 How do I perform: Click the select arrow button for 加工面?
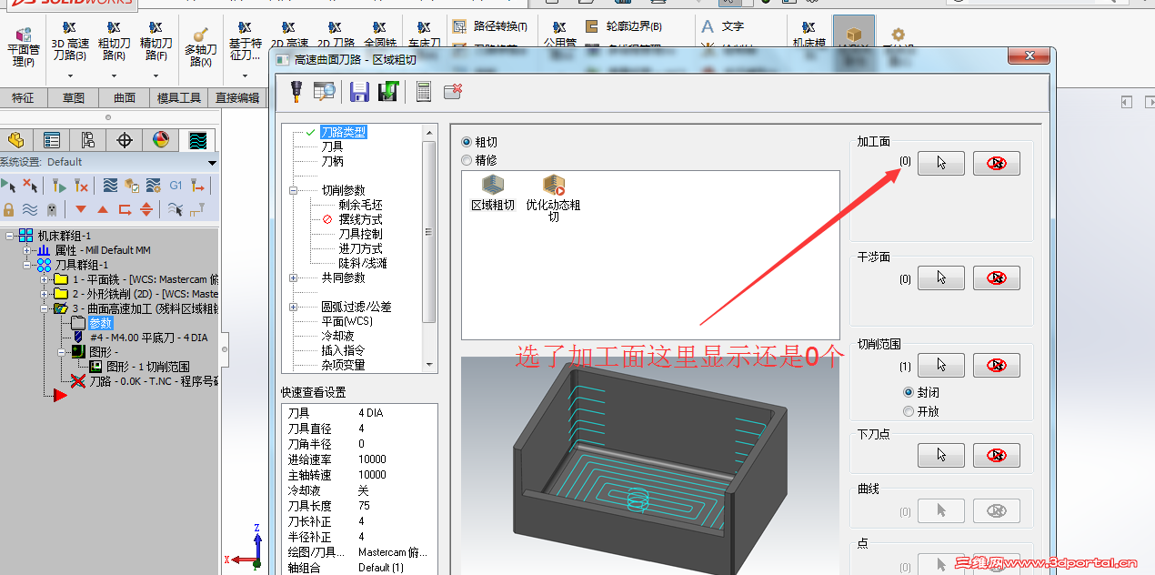(940, 163)
